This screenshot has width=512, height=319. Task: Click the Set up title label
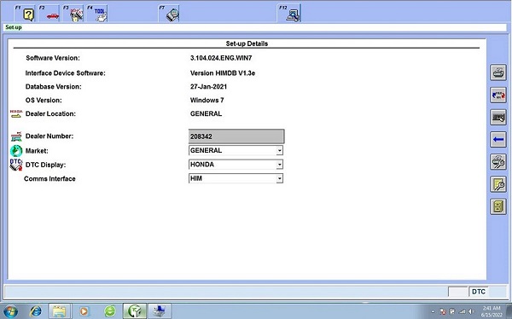coord(14,27)
